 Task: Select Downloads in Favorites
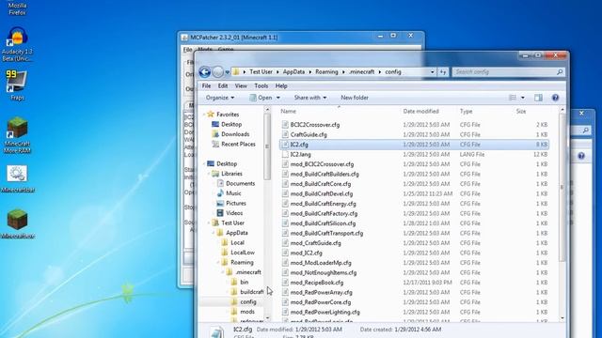point(235,134)
